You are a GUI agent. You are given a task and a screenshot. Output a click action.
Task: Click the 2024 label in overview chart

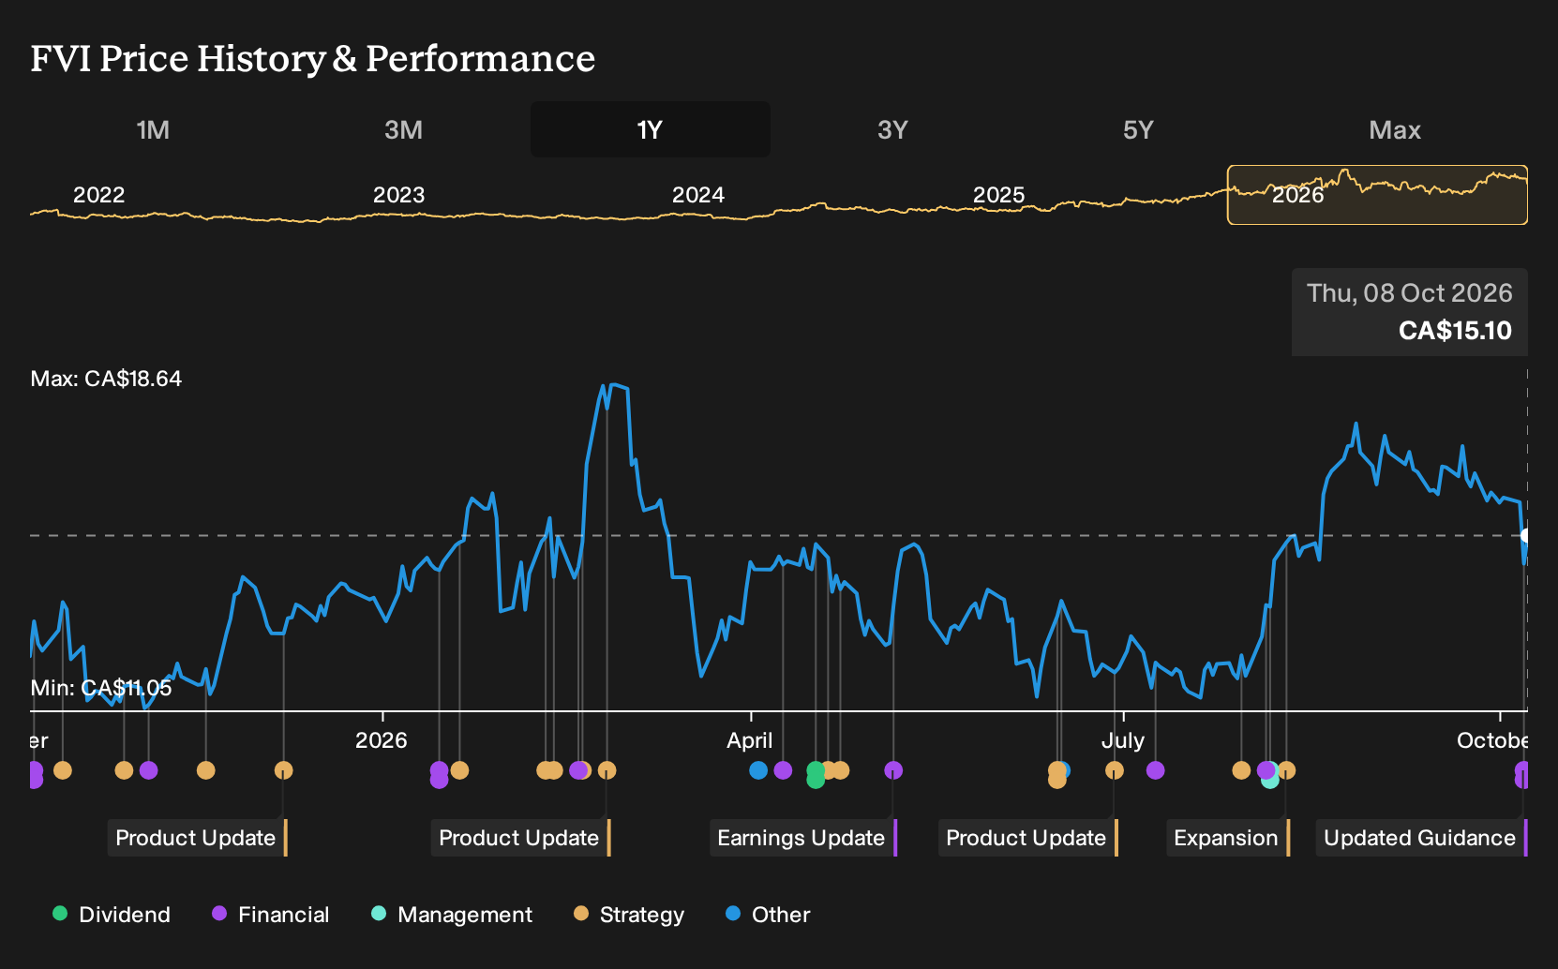[698, 195]
